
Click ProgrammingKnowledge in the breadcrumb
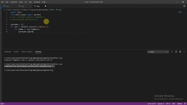[39, 10]
